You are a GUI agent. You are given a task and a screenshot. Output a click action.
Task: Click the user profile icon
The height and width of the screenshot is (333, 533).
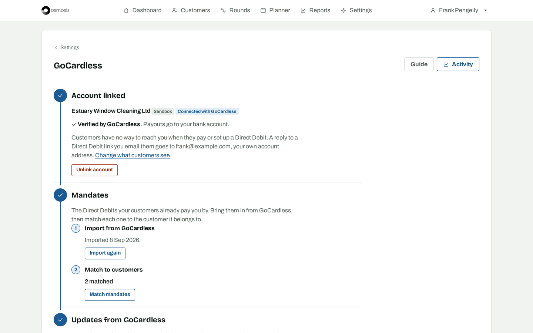(x=433, y=10)
